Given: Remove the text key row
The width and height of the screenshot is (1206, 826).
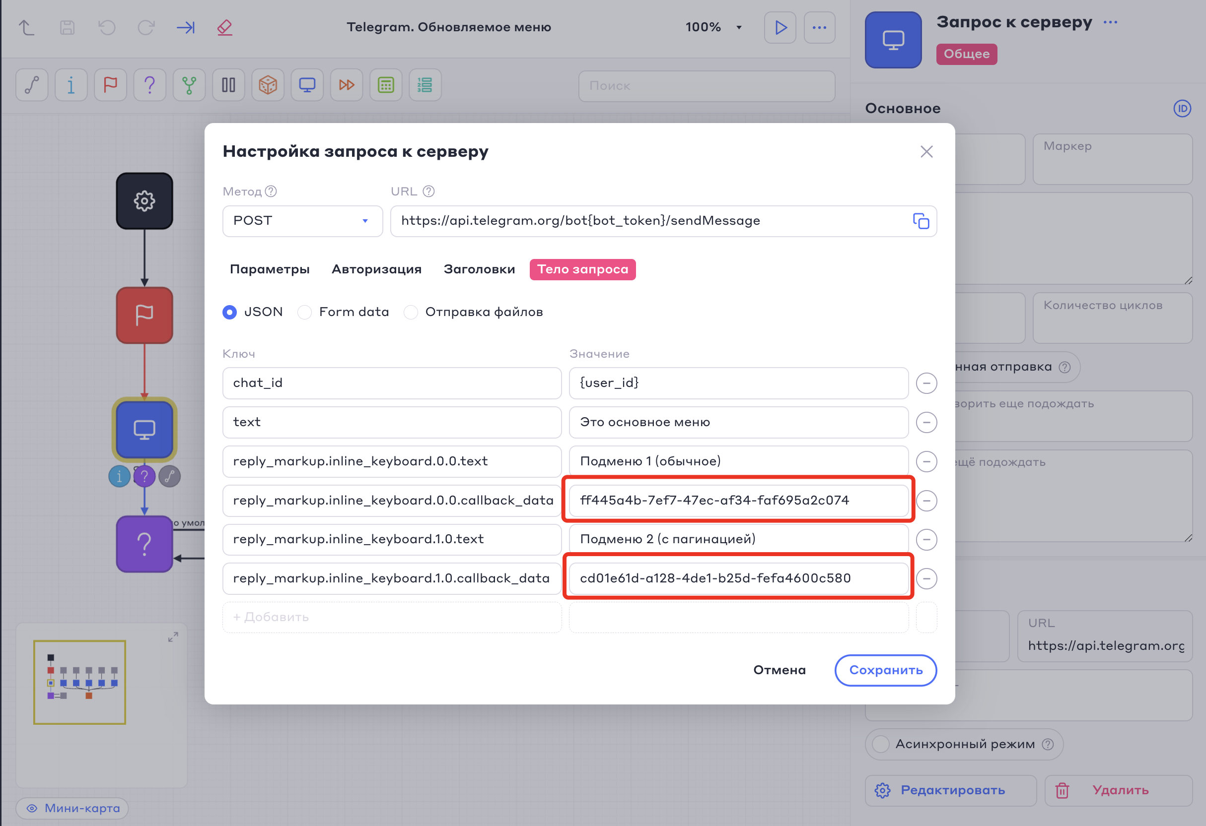Looking at the screenshot, I should click(x=926, y=423).
